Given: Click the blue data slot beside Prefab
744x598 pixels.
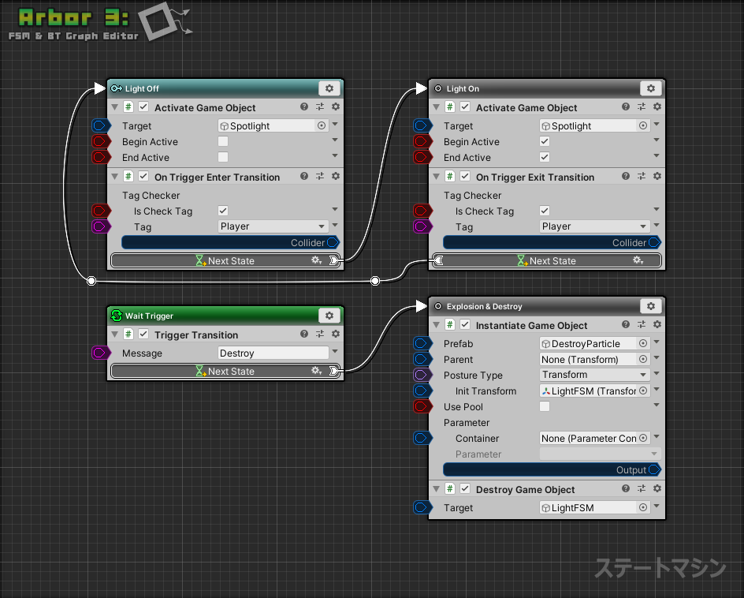Looking at the screenshot, I should (422, 343).
